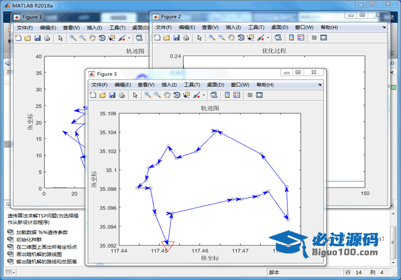Click Link Plot icon in Figure 3 toolbar
The width and height of the screenshot is (401, 280).
coord(214,95)
